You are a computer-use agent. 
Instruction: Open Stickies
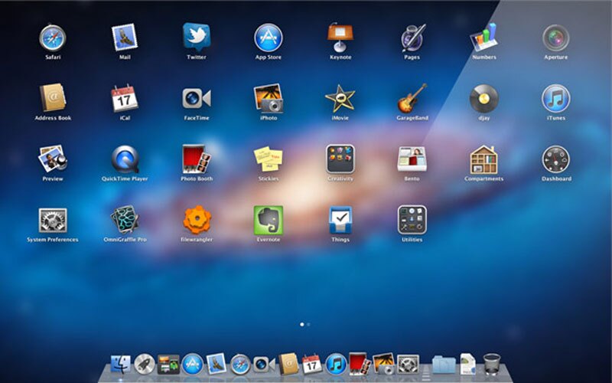[x=269, y=159]
